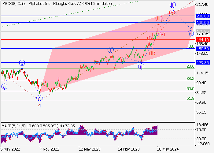This screenshot has height=153, width=214.
Task: Click the 158.40 price axis value
Action: point(202,44)
